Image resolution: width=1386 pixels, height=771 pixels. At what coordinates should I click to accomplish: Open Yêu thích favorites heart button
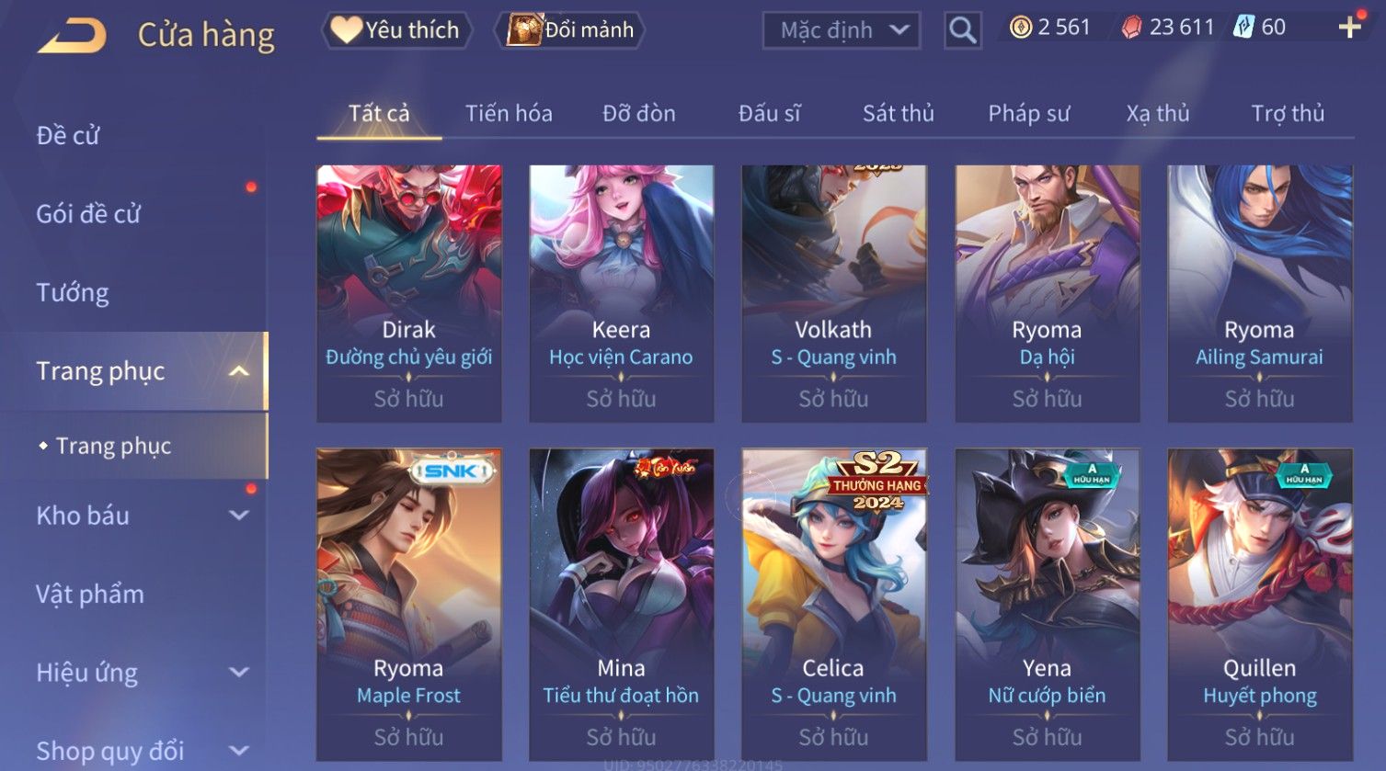click(396, 30)
